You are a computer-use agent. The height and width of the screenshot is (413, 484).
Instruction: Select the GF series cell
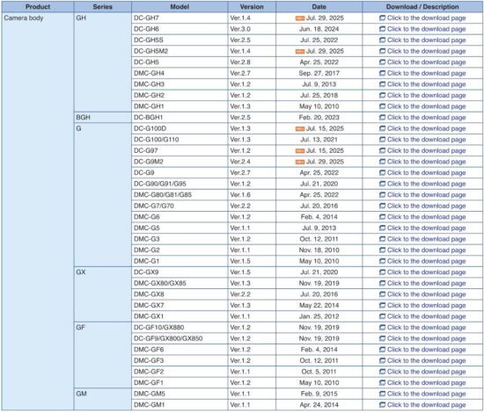pyautogui.click(x=102, y=355)
